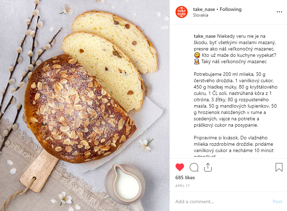Open take_nase username in header
Image resolution: width=287 pixels, height=211 pixels.
click(x=204, y=9)
